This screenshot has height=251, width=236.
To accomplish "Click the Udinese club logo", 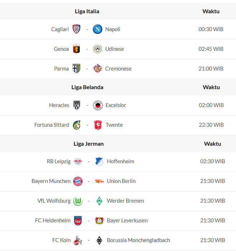I will pos(97,49).
